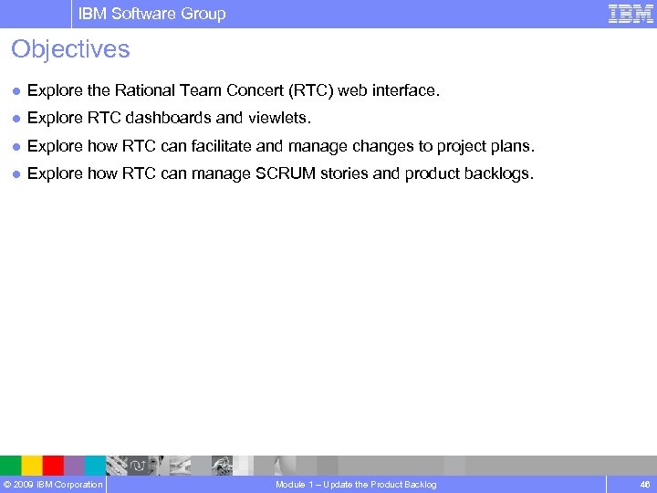
Task: Click the bullet about changes to project plans
Action: pos(281,146)
